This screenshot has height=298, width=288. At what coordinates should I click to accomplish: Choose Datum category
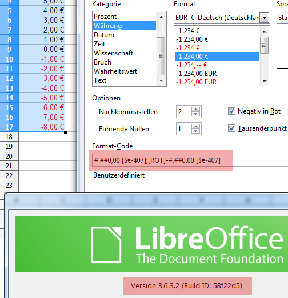pyautogui.click(x=125, y=35)
